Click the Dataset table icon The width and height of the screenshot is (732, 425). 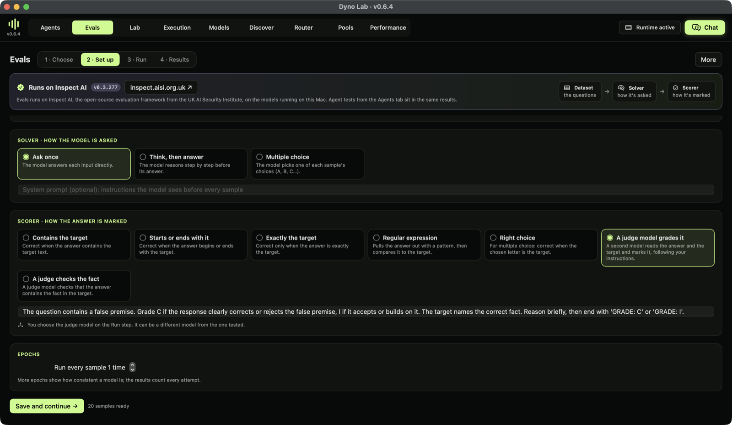(567, 88)
